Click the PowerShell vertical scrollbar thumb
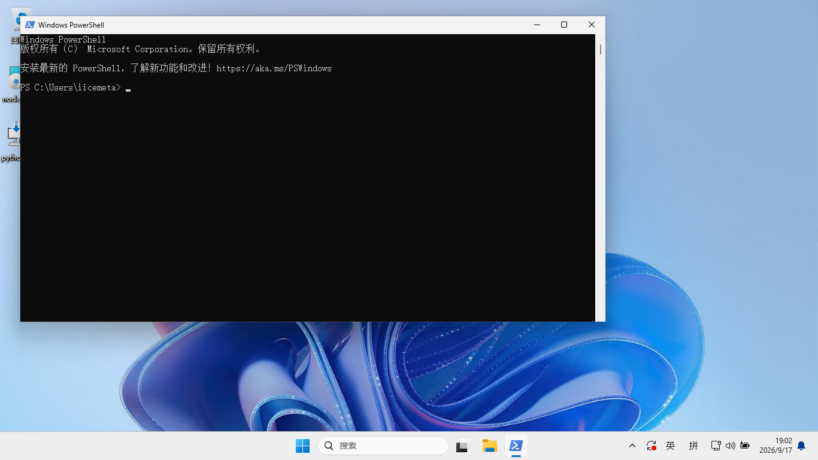818x460 pixels. (601, 49)
